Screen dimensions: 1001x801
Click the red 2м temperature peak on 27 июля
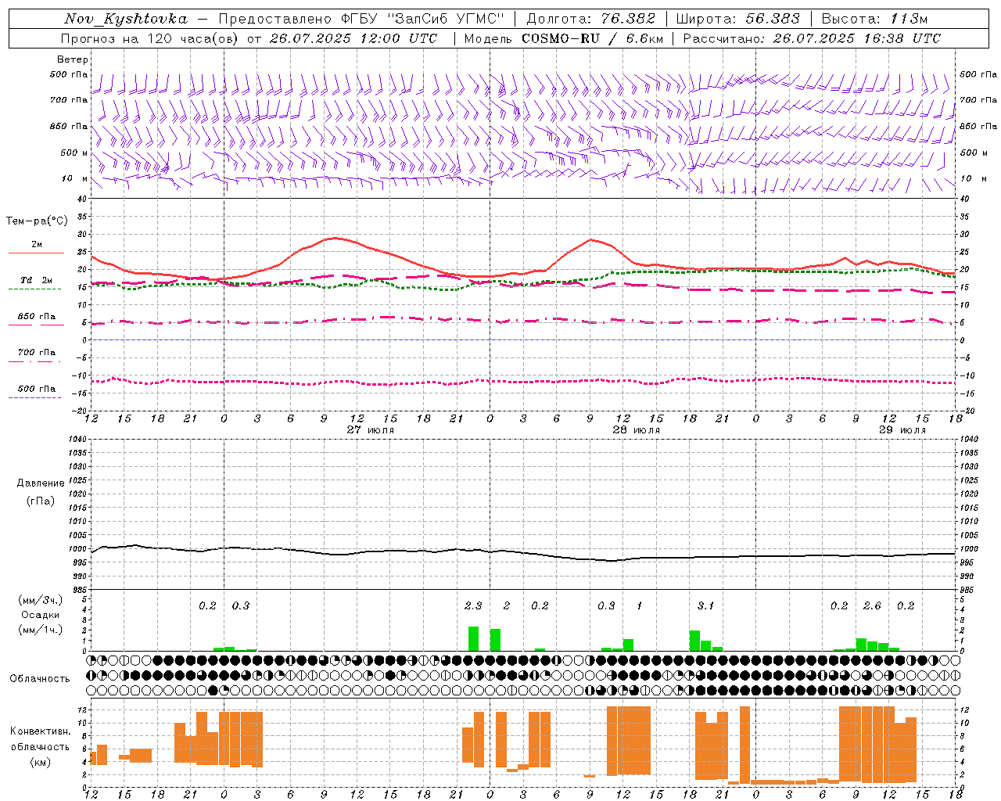[x=334, y=238]
